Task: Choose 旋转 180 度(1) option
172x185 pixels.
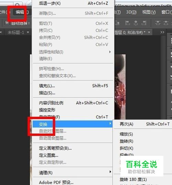Action: 143,180
